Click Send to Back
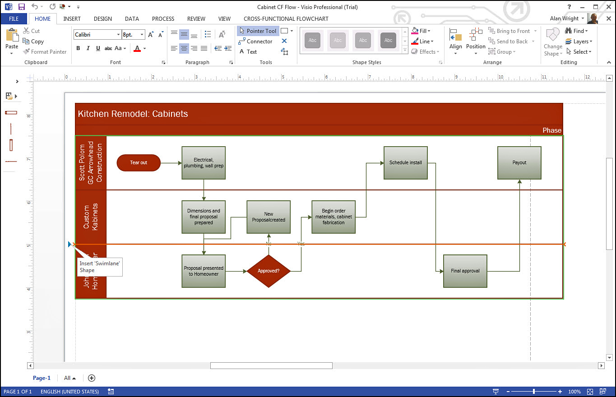Screen dimensions: 616x397 (x=508, y=42)
